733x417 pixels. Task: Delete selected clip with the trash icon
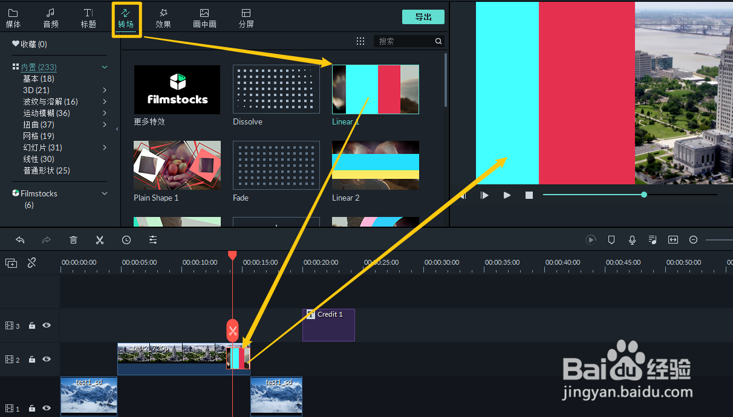tap(73, 239)
